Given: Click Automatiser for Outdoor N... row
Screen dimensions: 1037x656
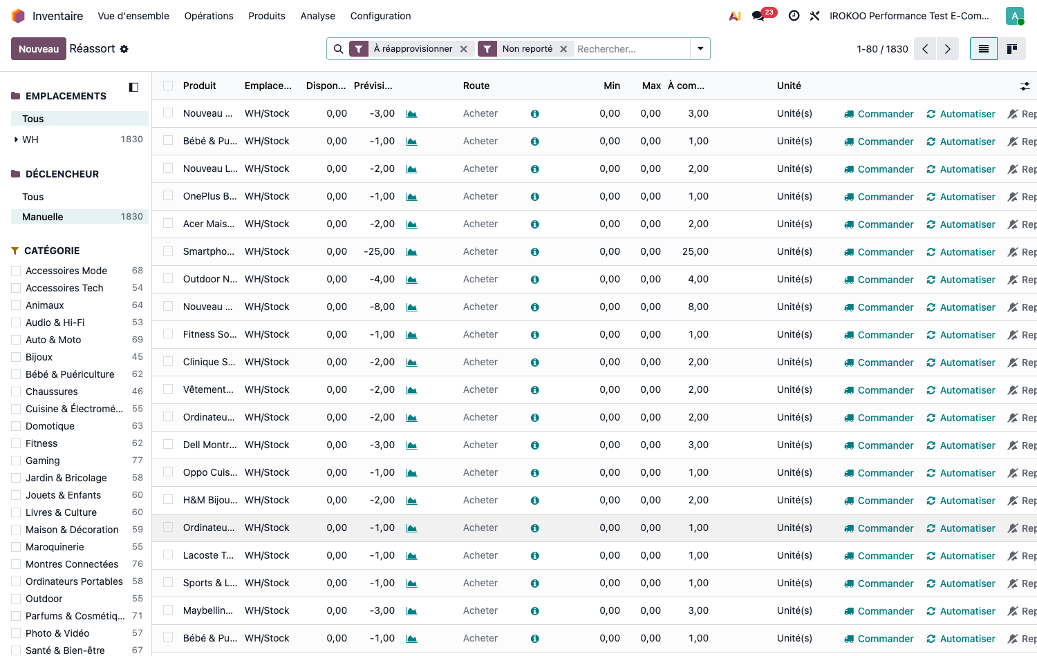Looking at the screenshot, I should click(x=961, y=280).
